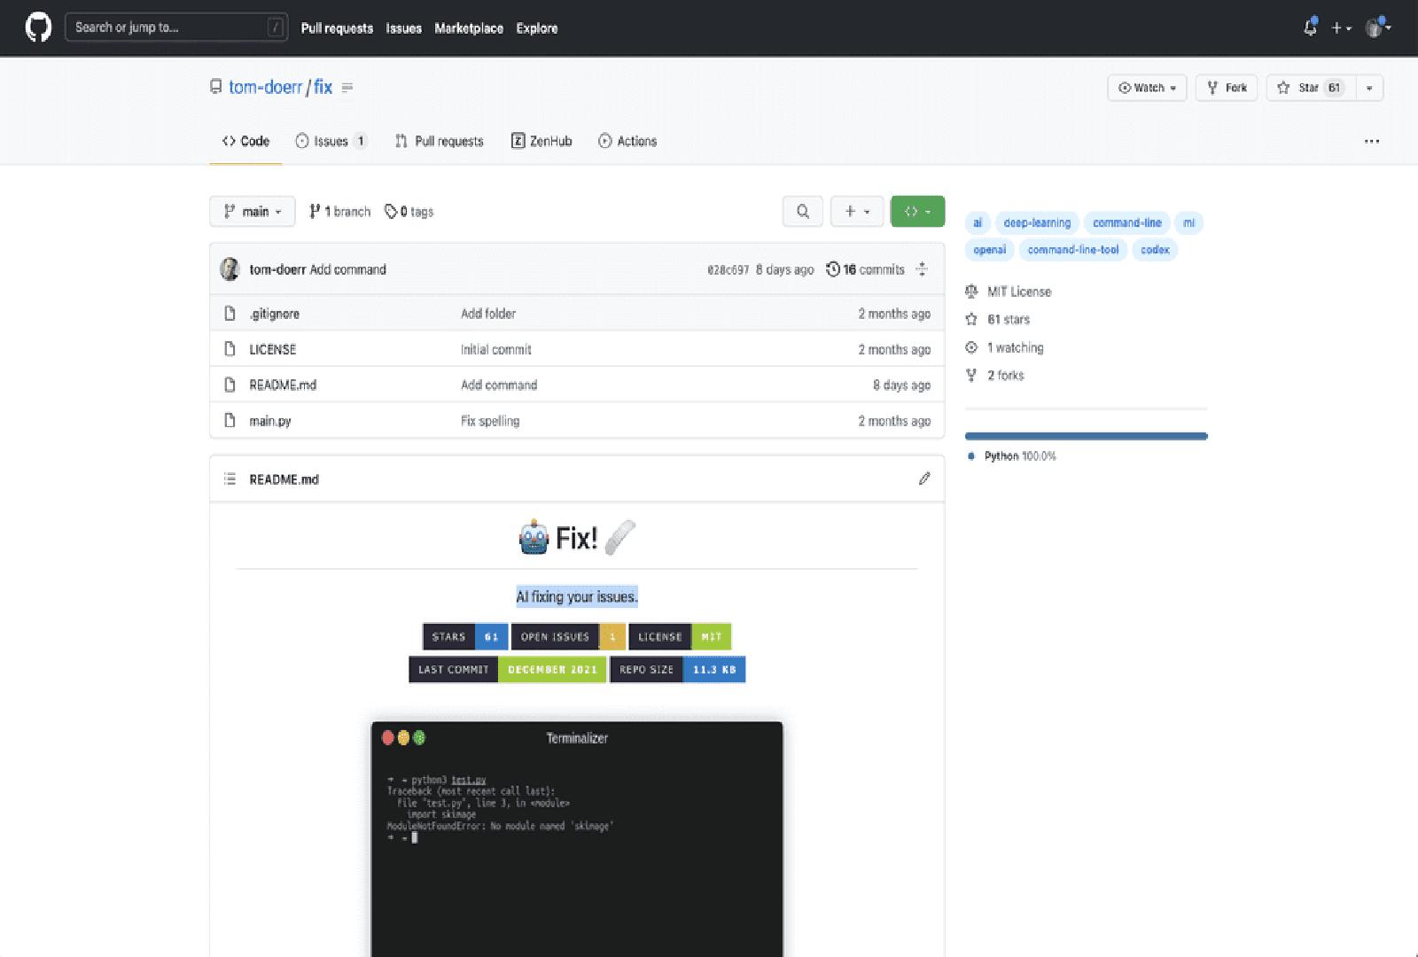
Task: Click the commits history clock icon
Action: tap(832, 269)
